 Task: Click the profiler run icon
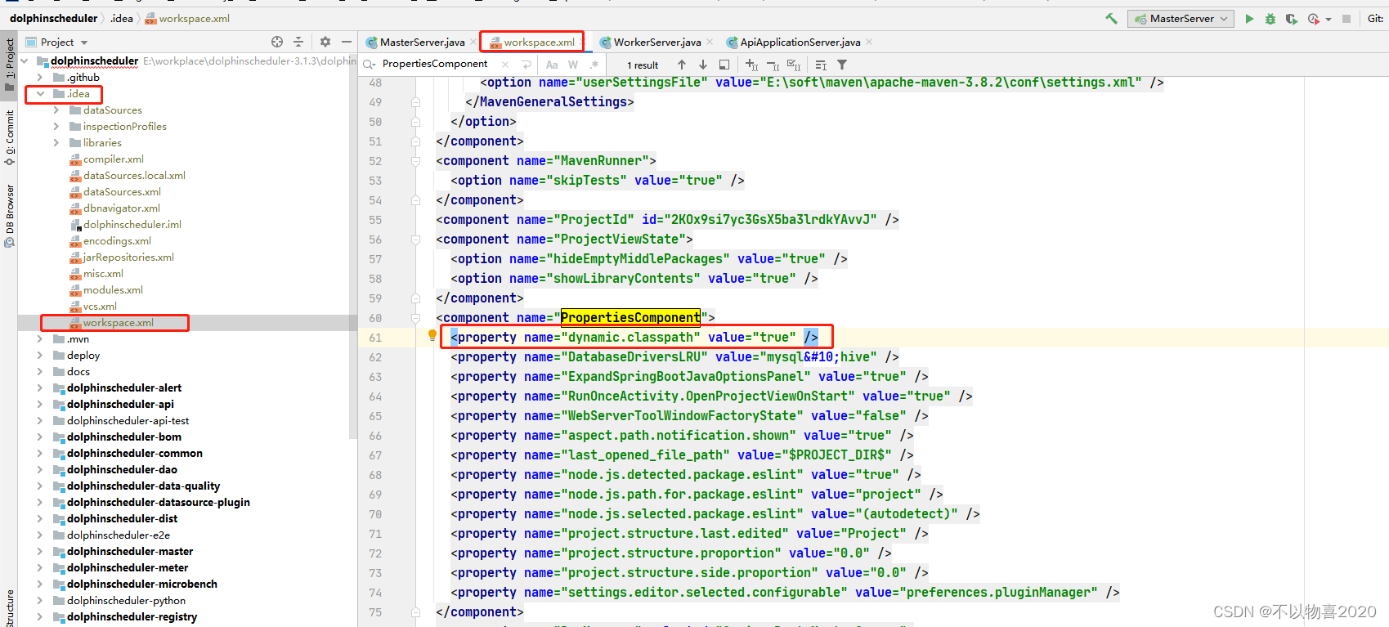(1313, 18)
